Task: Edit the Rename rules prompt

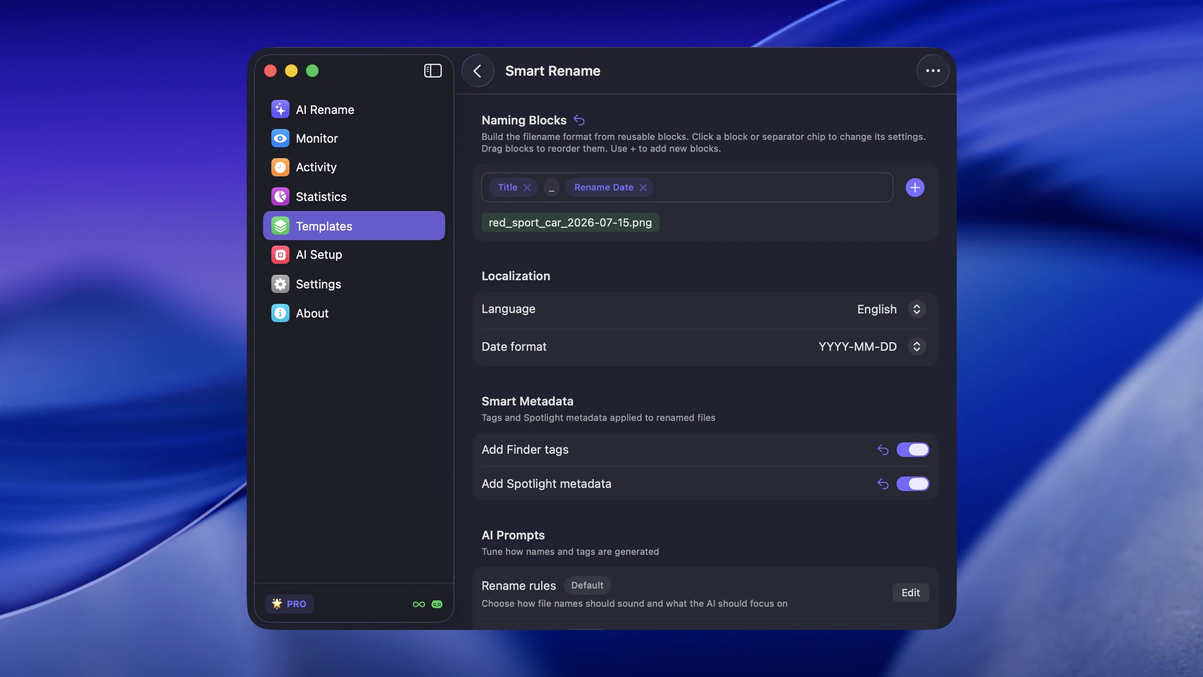Action: (x=910, y=593)
